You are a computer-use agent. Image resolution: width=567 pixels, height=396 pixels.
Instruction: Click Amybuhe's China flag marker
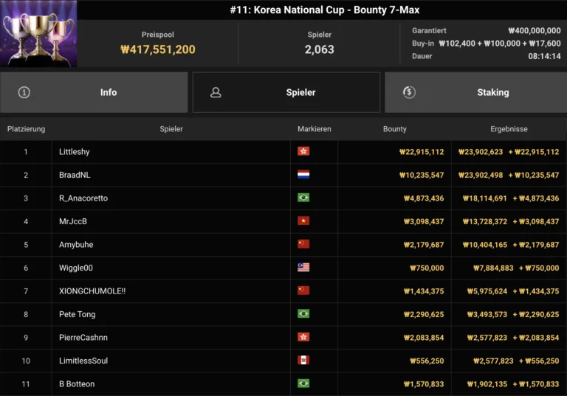pyautogui.click(x=303, y=244)
